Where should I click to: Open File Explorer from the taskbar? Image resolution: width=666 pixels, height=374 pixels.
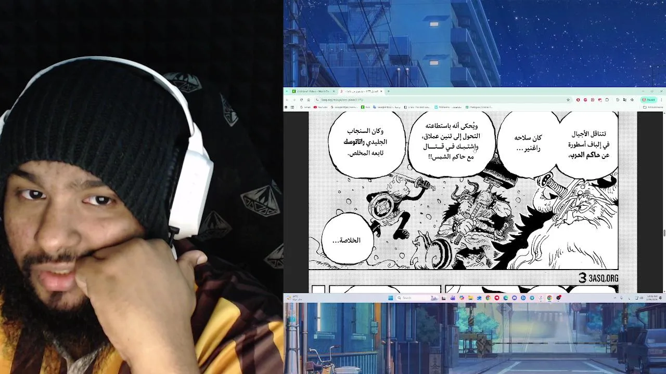point(470,298)
